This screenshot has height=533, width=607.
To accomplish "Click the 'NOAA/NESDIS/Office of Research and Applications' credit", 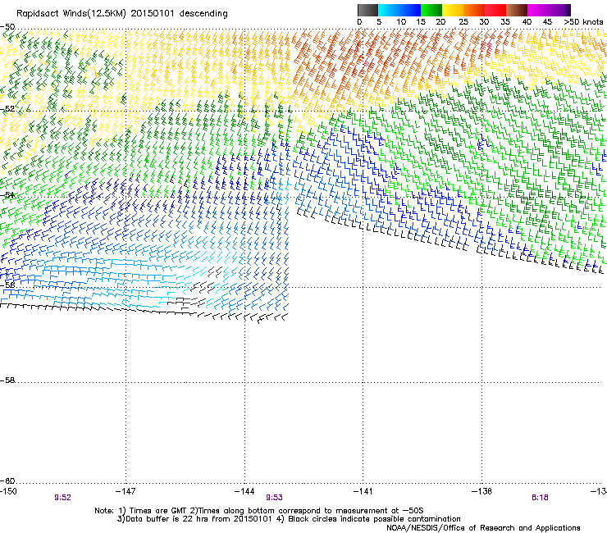I will (x=483, y=528).
